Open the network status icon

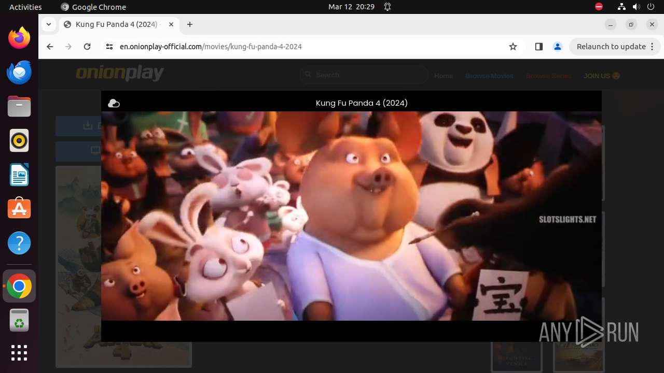(621, 7)
